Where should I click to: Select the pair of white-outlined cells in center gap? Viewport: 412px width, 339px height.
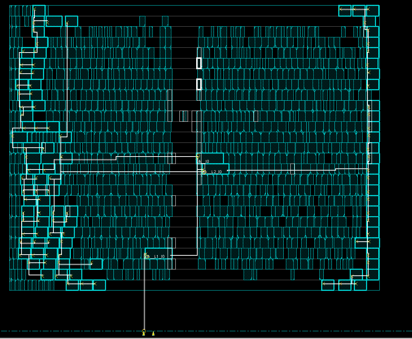[184, 116]
